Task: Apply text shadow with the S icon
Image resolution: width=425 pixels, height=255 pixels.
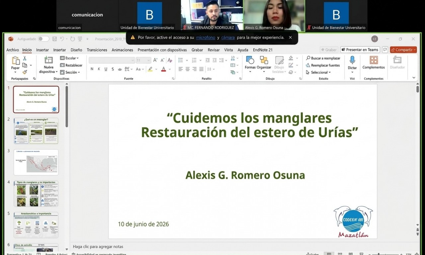Action: tap(113, 69)
